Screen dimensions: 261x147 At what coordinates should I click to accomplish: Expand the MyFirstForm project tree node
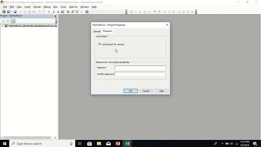pos(2,26)
